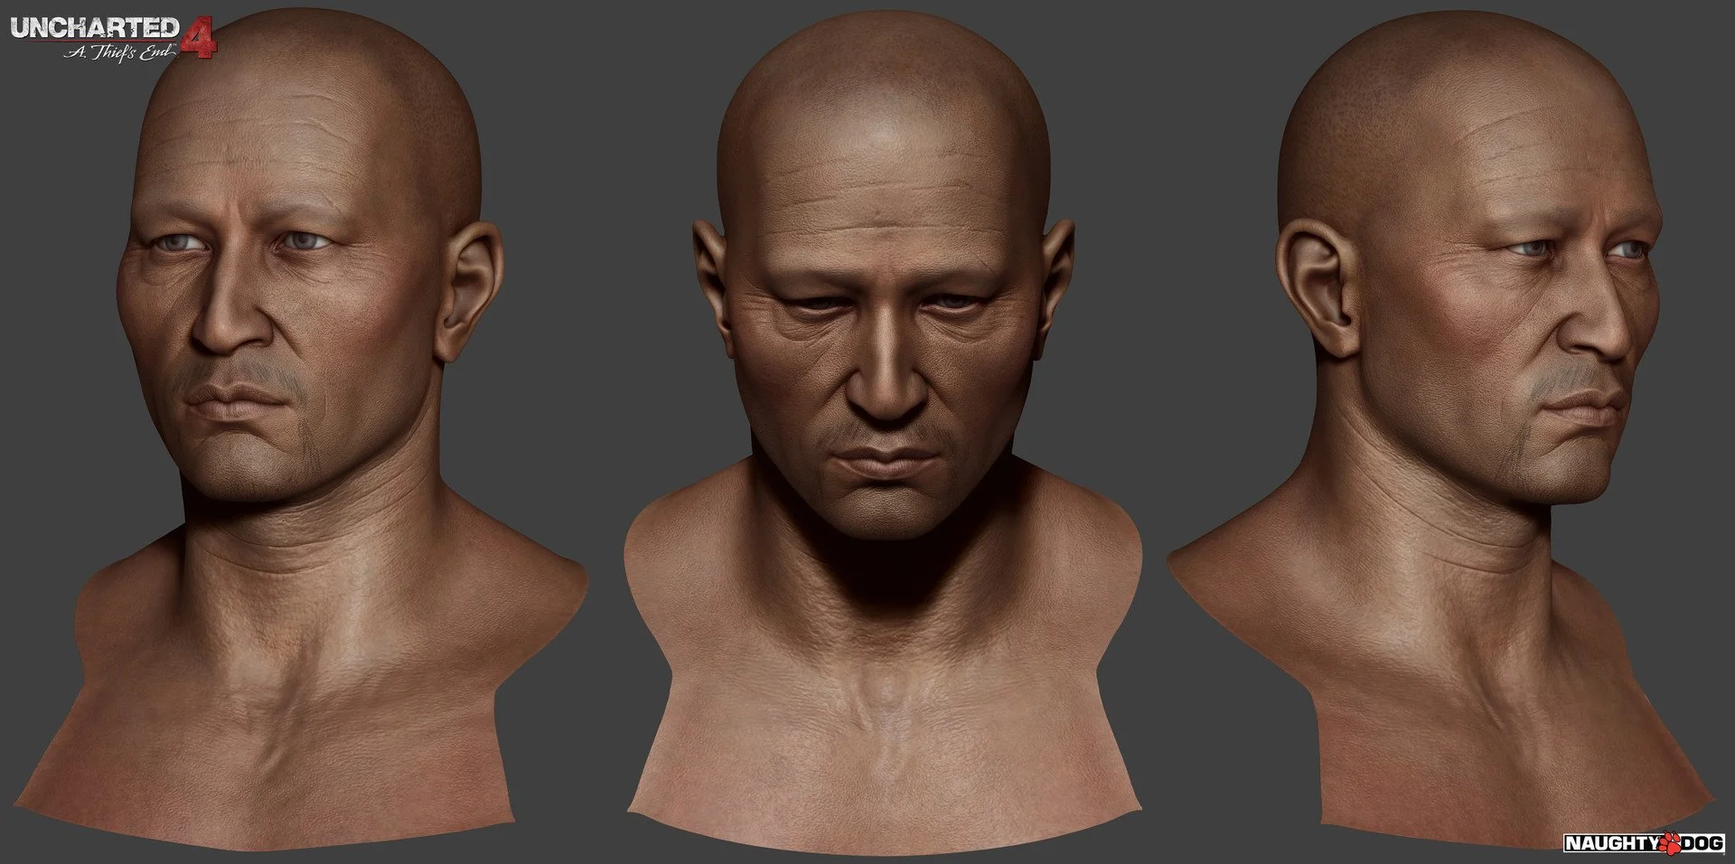Image resolution: width=1735 pixels, height=864 pixels.
Task: Click the Uncharted 4 A Thief's End logo
Action: pos(113,37)
